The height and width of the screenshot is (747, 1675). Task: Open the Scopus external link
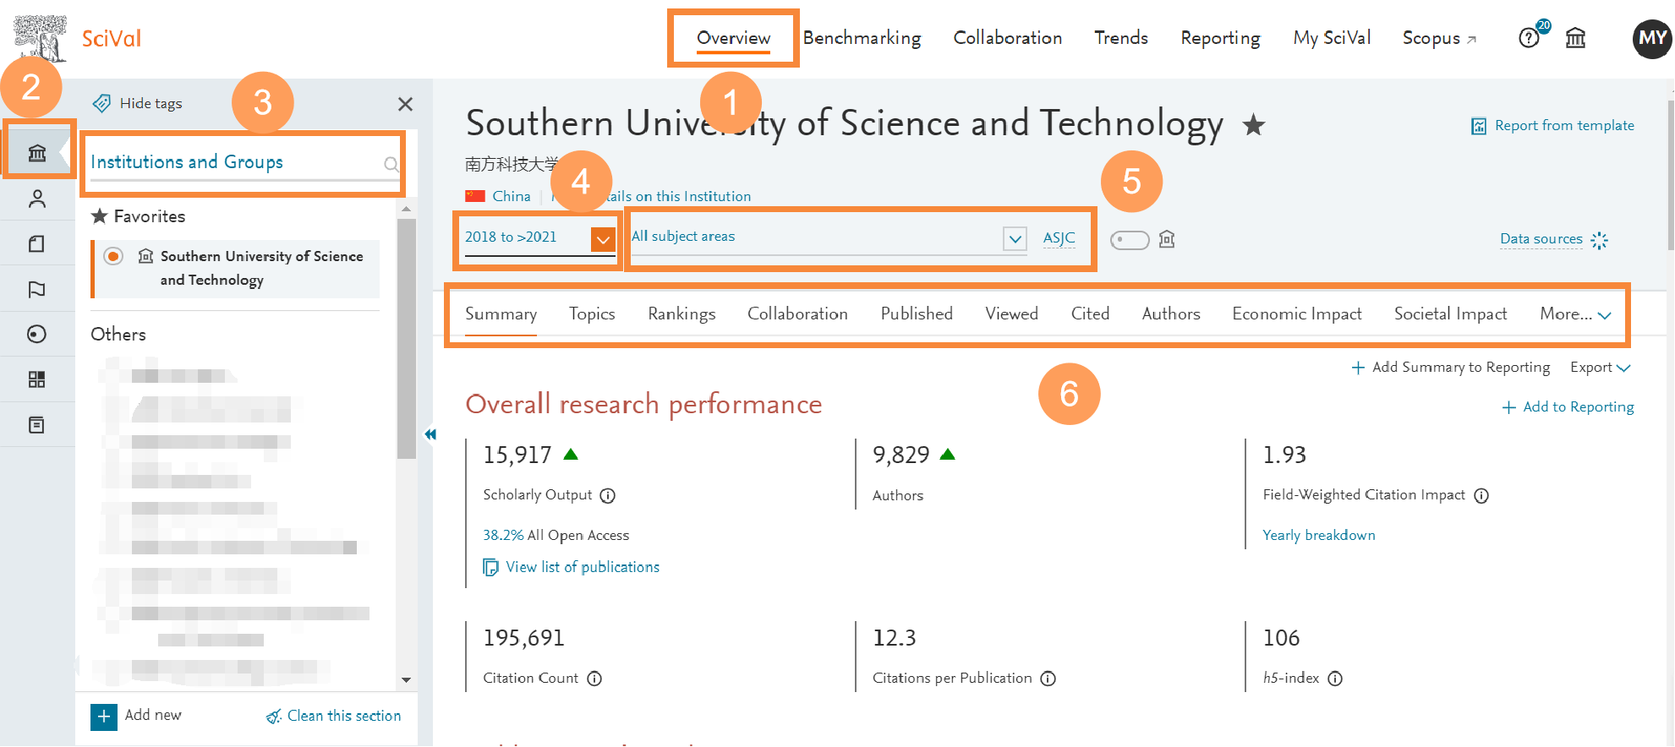coord(1439,38)
